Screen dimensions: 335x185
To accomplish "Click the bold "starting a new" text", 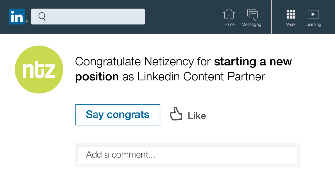I will pos(253,62).
